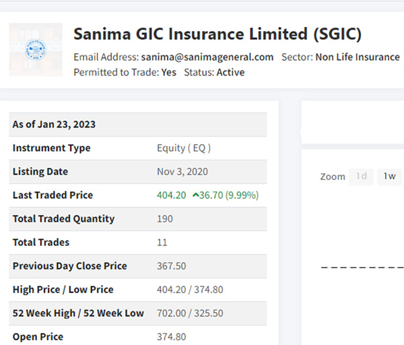Click the Sanima GIC Insurance Limited heading
Screen dimensions: 404x345
[x=217, y=34]
